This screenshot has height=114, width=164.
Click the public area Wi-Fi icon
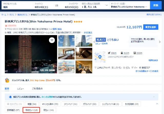(x=95, y=68)
